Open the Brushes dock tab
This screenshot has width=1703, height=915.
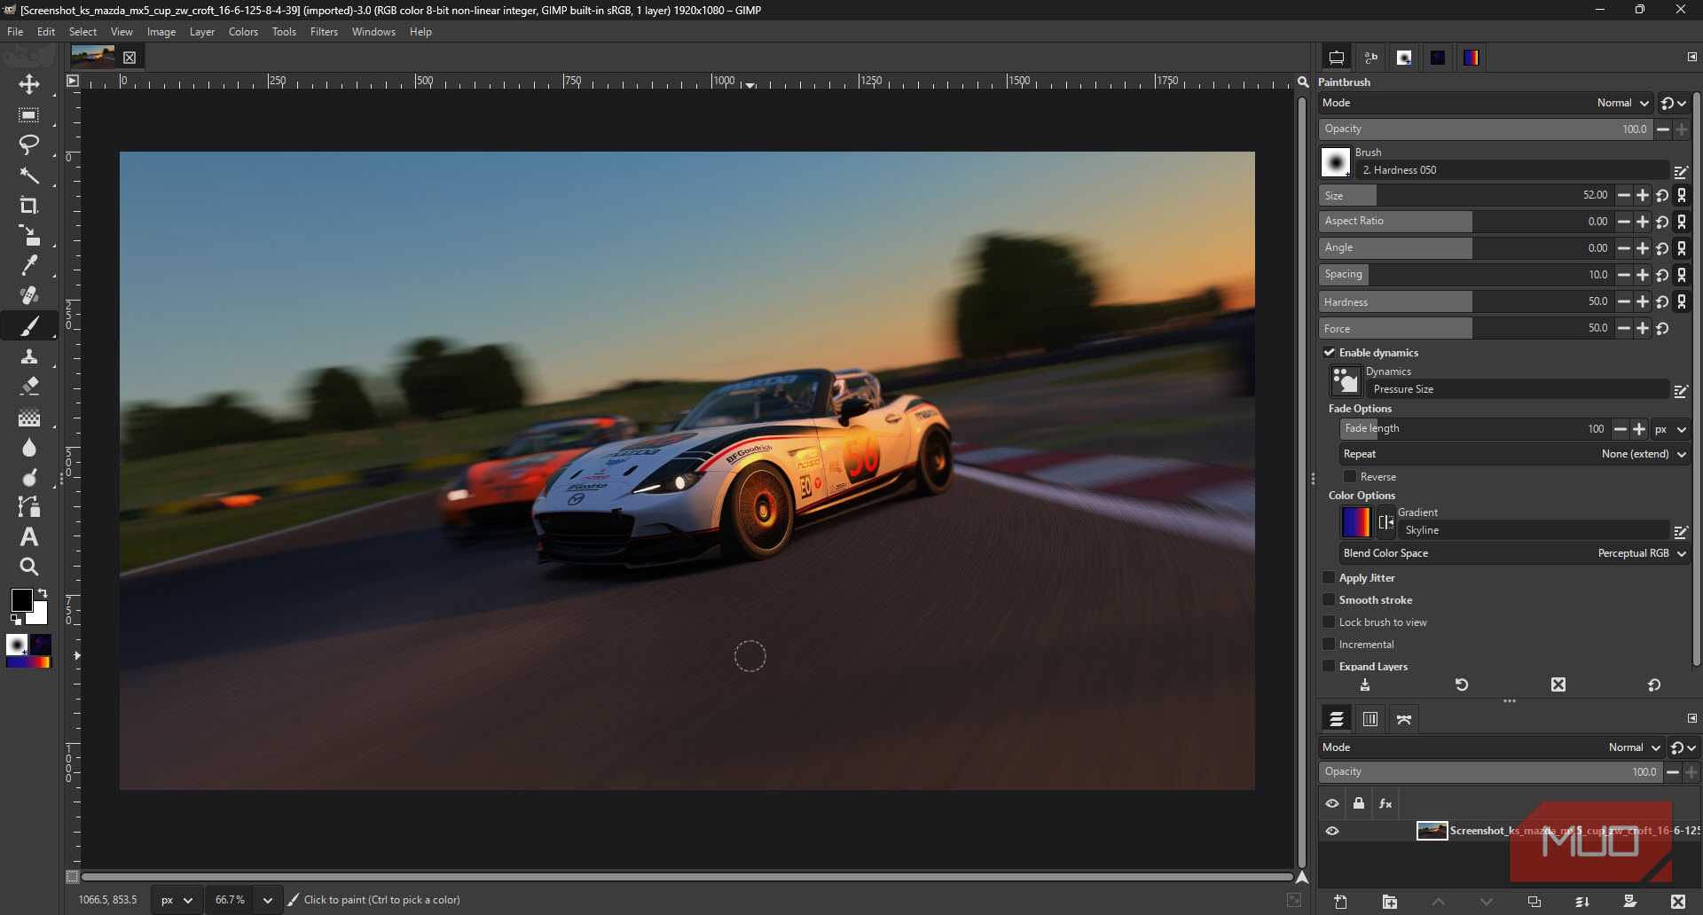1404,58
